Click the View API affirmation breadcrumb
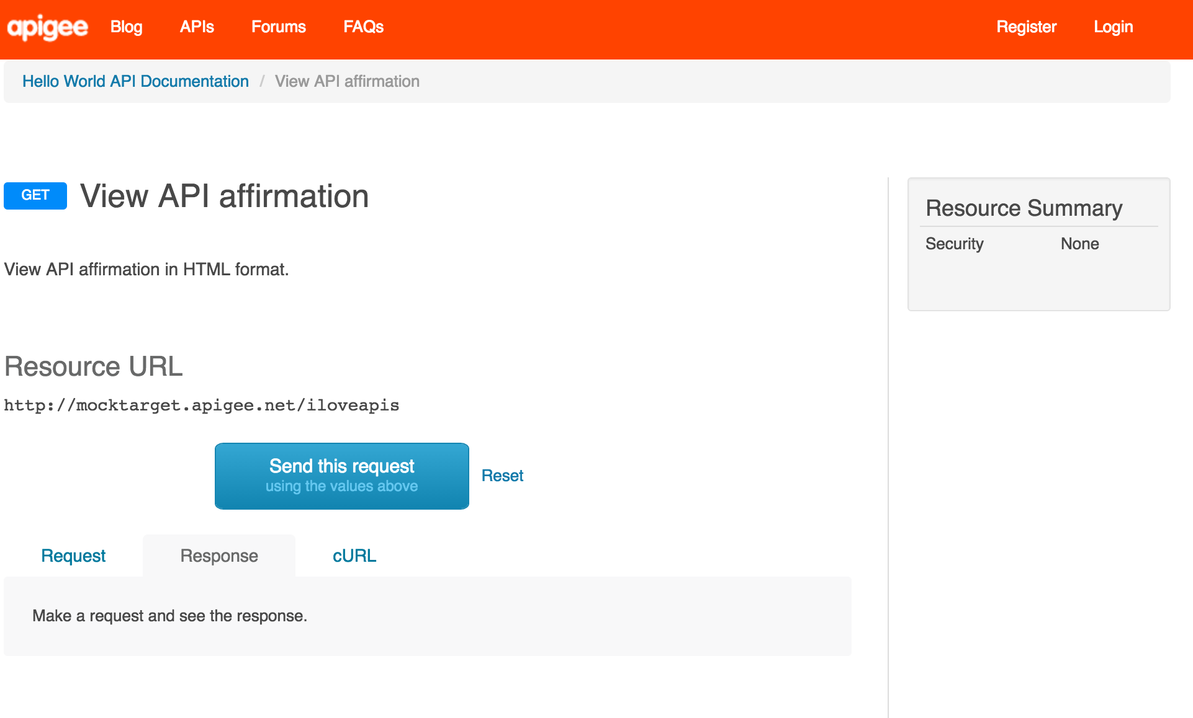Screen dimensions: 1193x718 (347, 81)
